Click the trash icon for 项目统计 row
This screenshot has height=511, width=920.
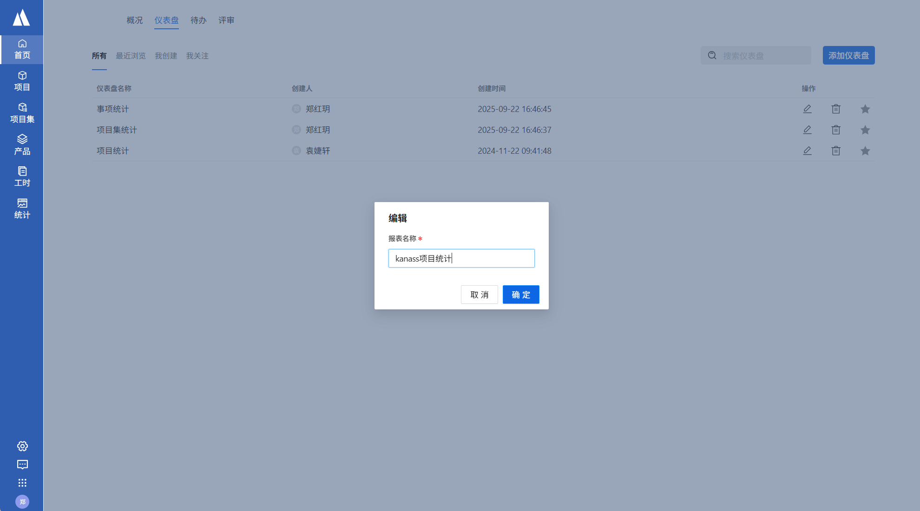coord(835,151)
